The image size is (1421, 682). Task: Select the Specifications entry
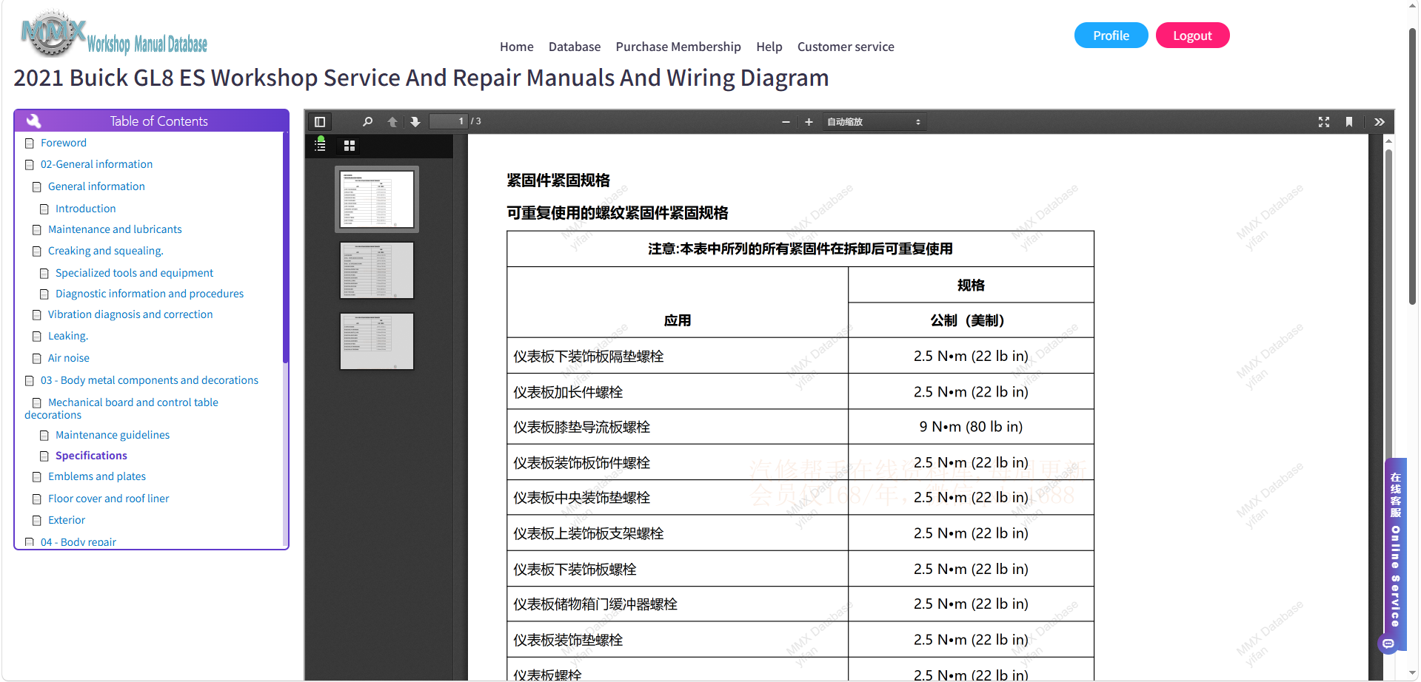[91, 456]
